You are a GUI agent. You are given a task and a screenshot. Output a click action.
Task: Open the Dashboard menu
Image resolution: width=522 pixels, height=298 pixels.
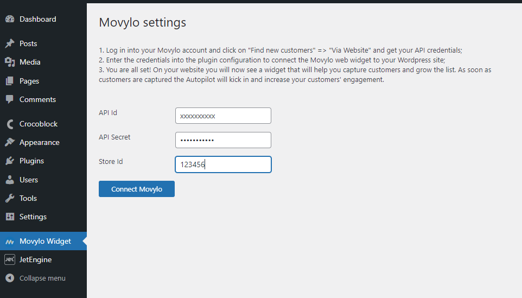tap(43, 19)
